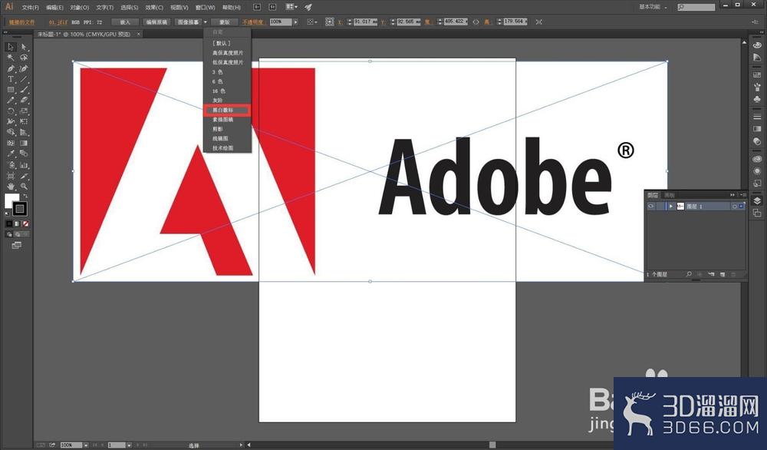This screenshot has height=450, width=767.
Task: Select the Rectangle shape tool
Action: pyautogui.click(x=10, y=90)
